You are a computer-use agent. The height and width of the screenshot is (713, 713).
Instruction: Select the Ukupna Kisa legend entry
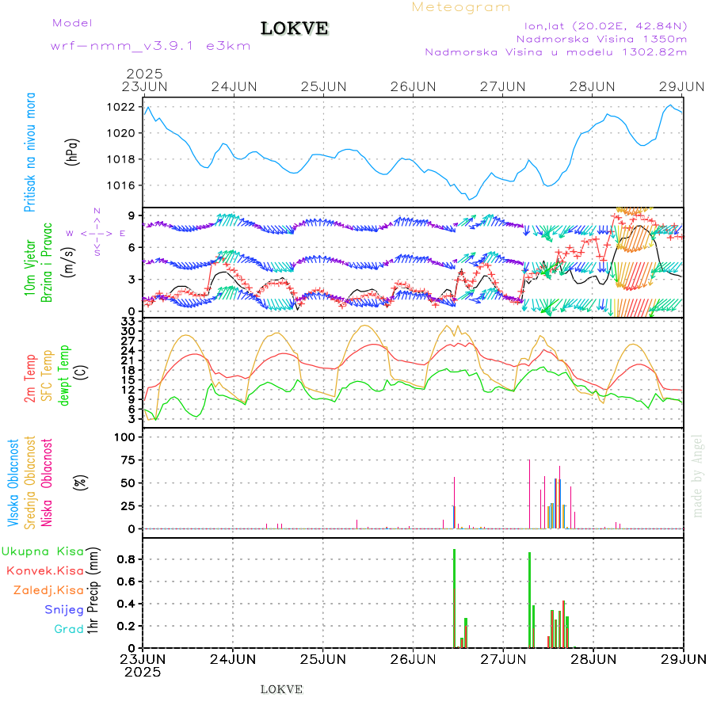click(43, 551)
